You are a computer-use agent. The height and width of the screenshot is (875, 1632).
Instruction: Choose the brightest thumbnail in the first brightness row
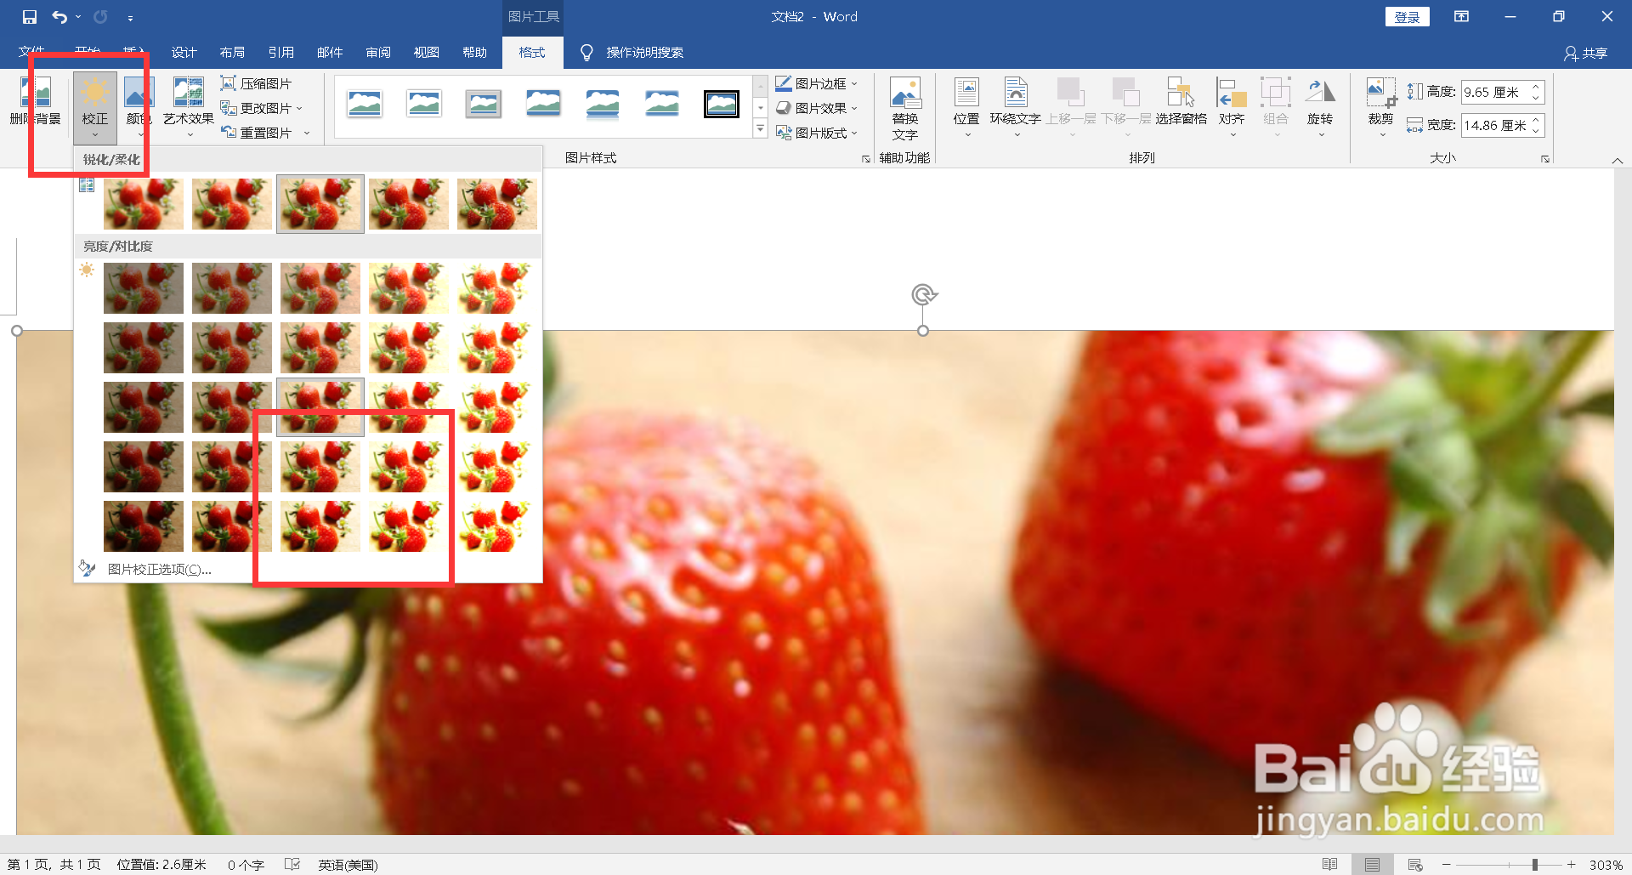(x=497, y=288)
